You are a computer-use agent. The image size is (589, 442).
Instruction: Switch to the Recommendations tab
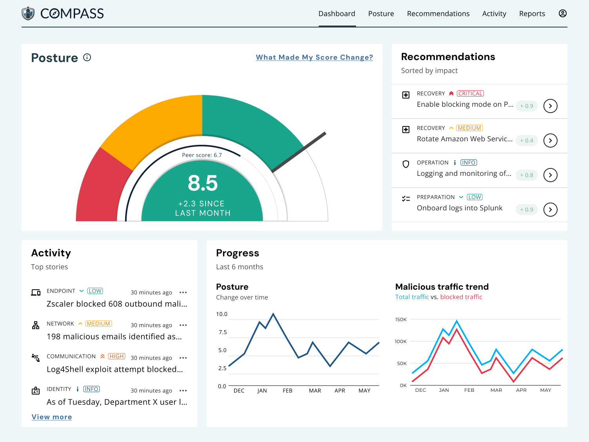(438, 14)
